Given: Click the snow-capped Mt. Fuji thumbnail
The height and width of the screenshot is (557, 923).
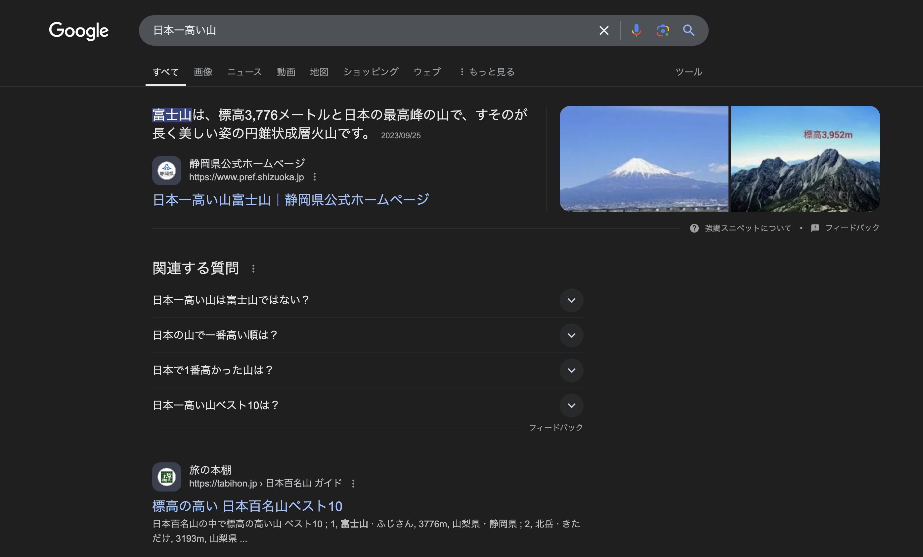Looking at the screenshot, I should (643, 159).
